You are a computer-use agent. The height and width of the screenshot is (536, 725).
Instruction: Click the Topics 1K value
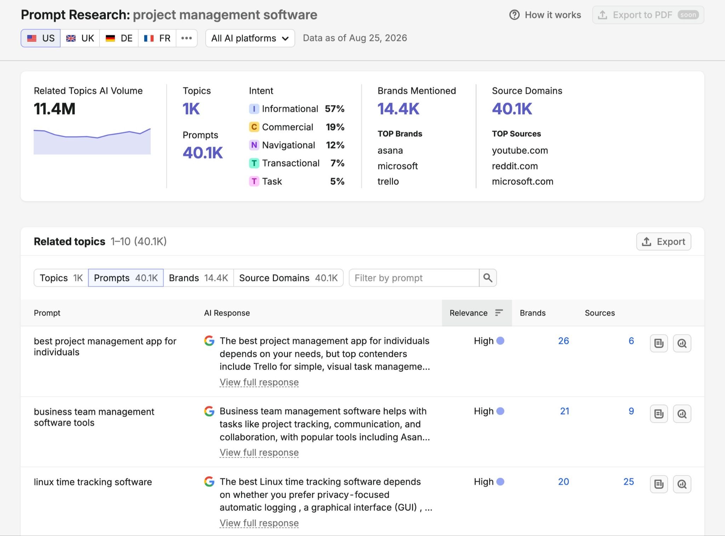click(191, 109)
